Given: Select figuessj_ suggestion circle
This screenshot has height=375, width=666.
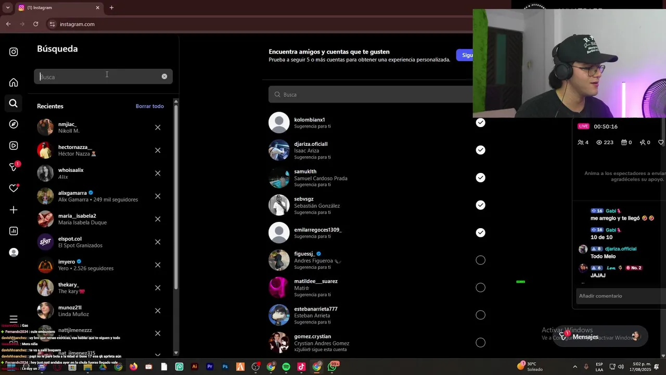Looking at the screenshot, I should click(480, 260).
